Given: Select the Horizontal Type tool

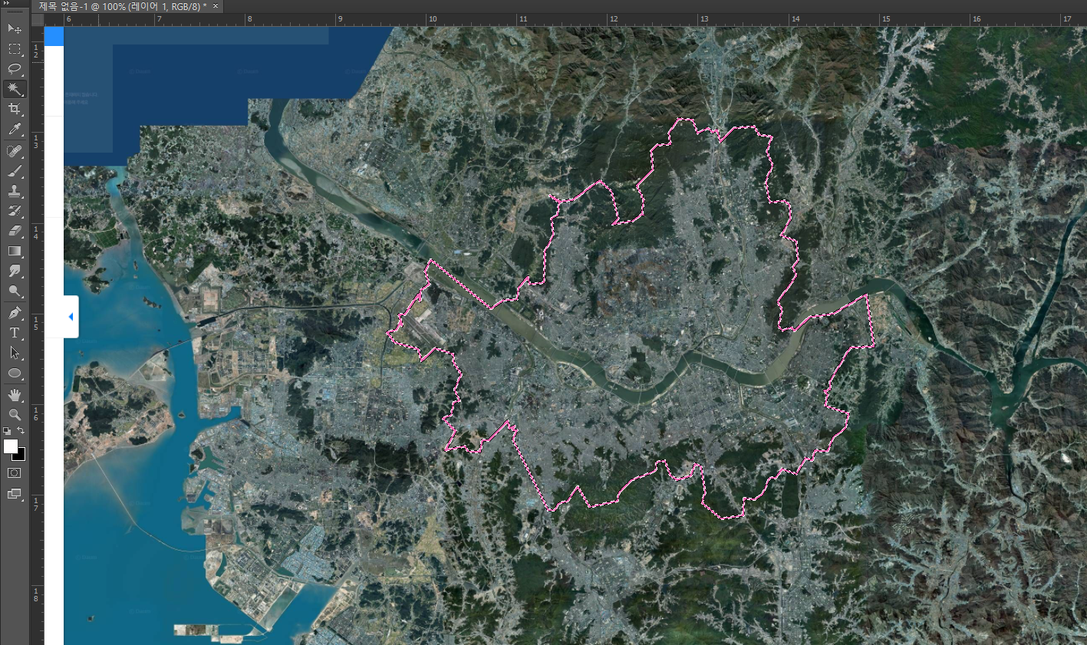Looking at the screenshot, I should (15, 333).
